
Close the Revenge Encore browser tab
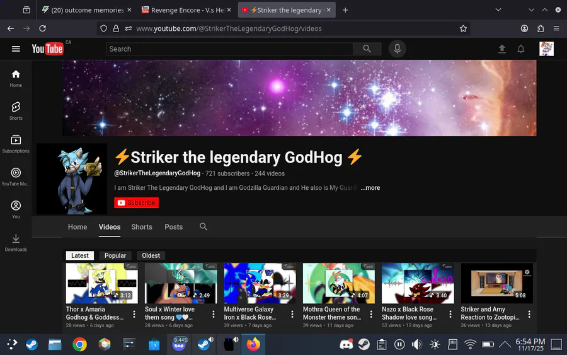coord(229,10)
